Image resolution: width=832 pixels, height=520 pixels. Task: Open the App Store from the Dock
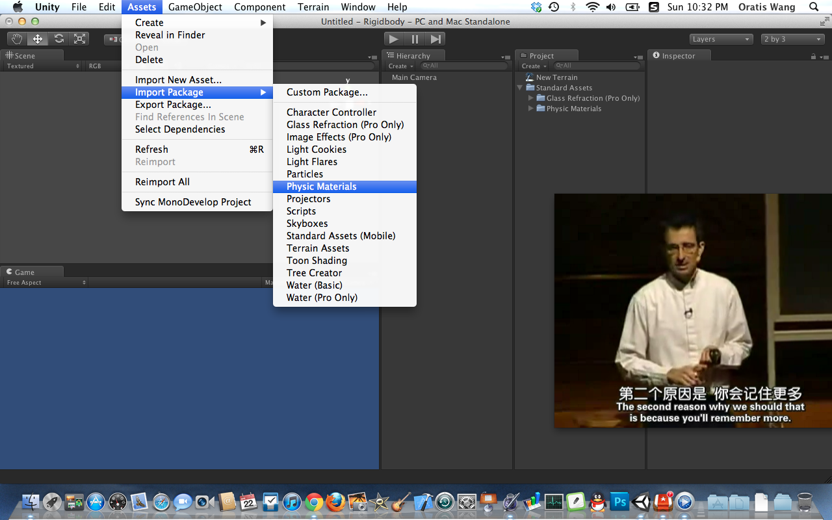96,502
